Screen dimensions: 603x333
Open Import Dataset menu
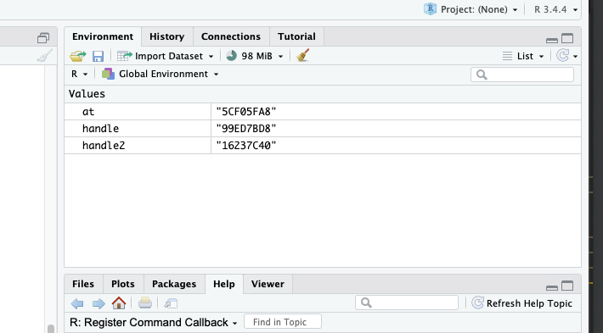pos(166,56)
